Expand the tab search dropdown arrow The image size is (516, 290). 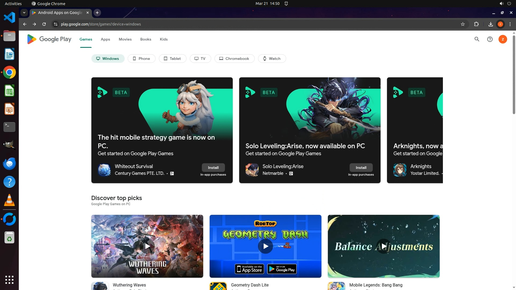point(24,13)
